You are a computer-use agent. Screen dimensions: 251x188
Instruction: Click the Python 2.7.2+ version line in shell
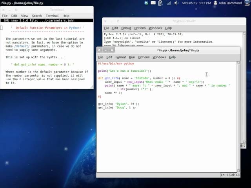[x=143, y=34]
